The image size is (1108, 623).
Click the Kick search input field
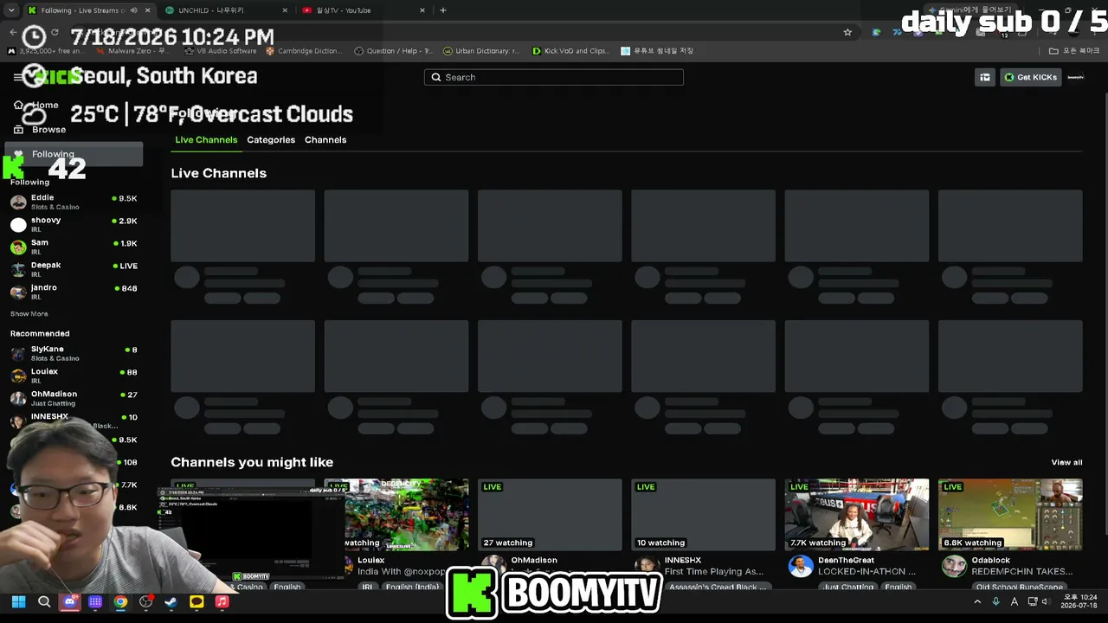click(x=554, y=77)
